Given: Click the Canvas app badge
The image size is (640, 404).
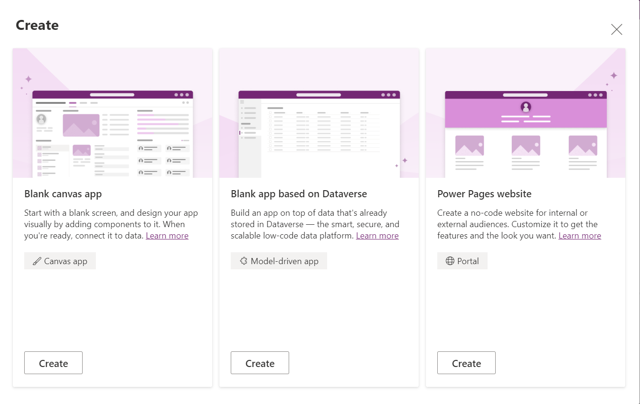Looking at the screenshot, I should tap(60, 260).
